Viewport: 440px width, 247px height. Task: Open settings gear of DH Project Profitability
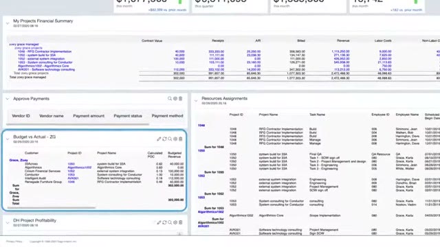coord(175,222)
